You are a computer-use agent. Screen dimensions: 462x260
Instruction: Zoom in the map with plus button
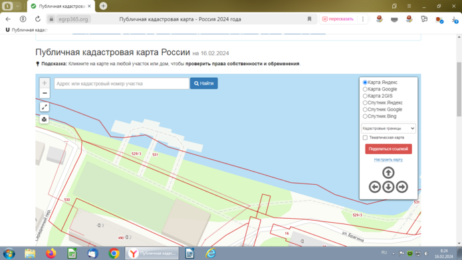(x=45, y=83)
